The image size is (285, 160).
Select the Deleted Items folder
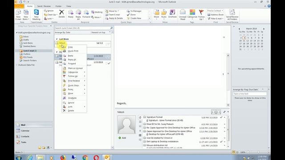(29, 46)
